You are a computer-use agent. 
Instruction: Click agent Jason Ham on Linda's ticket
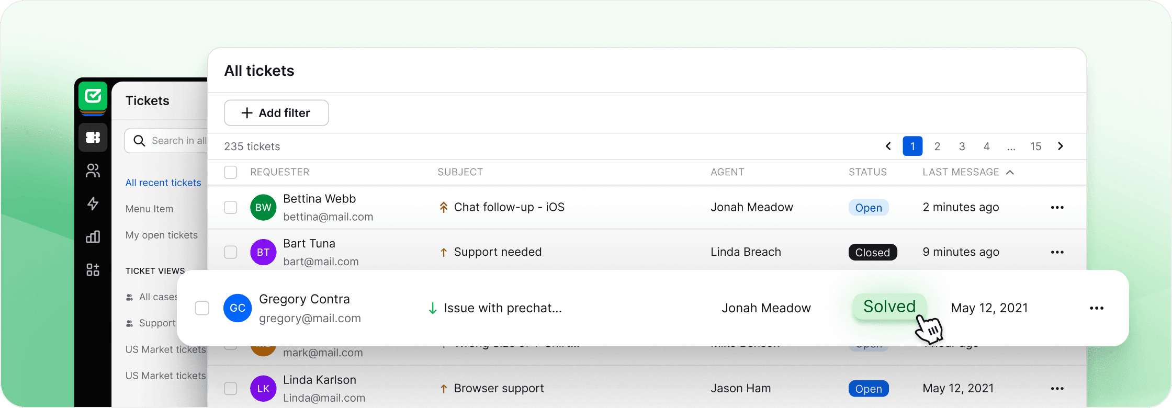tap(740, 389)
